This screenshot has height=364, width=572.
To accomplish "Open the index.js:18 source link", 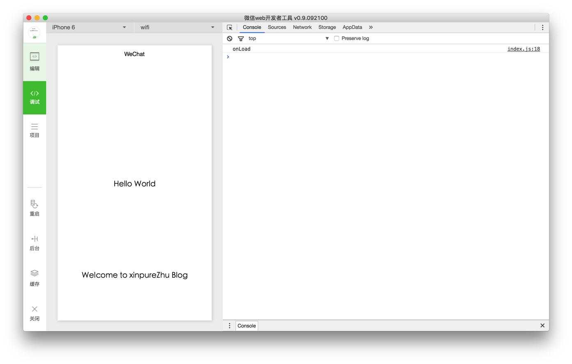I will [524, 49].
